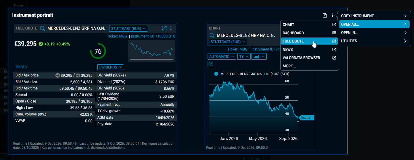Screen dimensions: 414x160
Task: Click the Last Dividend 3.50 EUR row
Action: (x=136, y=96)
